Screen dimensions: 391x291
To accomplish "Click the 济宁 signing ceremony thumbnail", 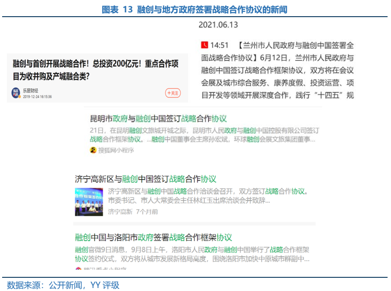I will (89, 201).
